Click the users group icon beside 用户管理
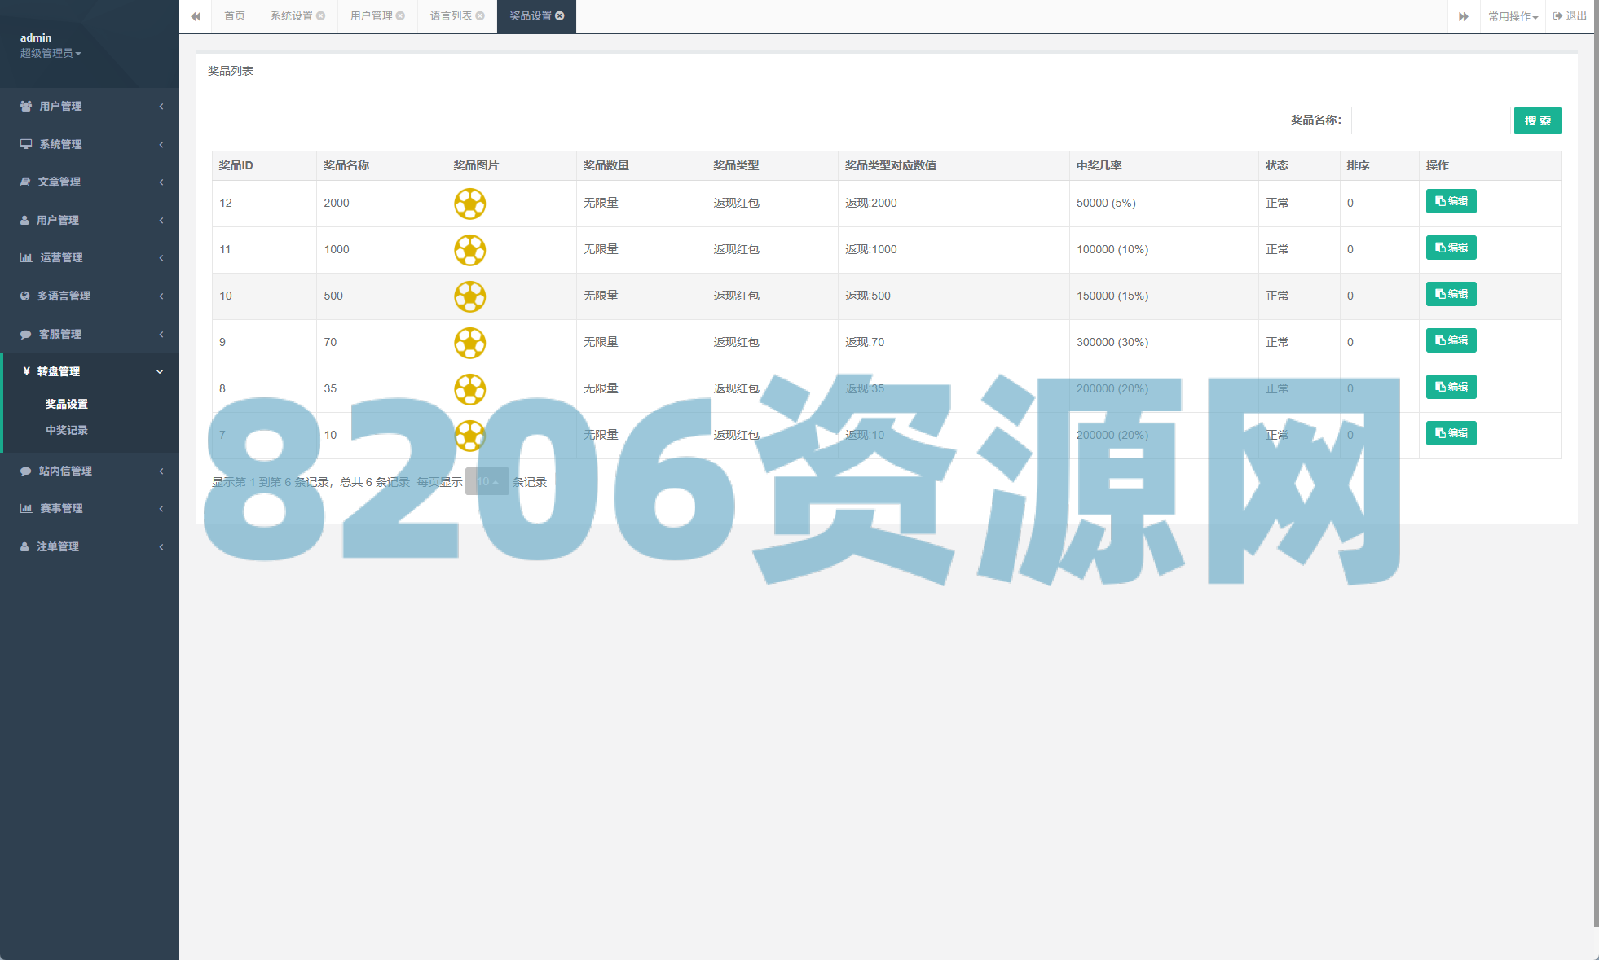Viewport: 1599px width, 960px height. point(26,106)
